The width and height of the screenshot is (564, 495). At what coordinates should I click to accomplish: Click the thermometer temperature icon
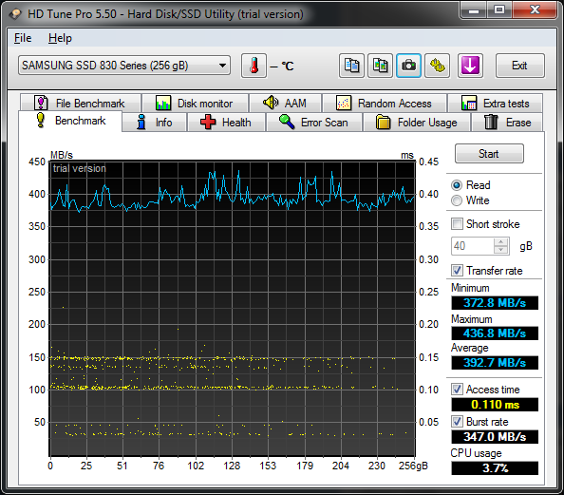click(x=254, y=66)
